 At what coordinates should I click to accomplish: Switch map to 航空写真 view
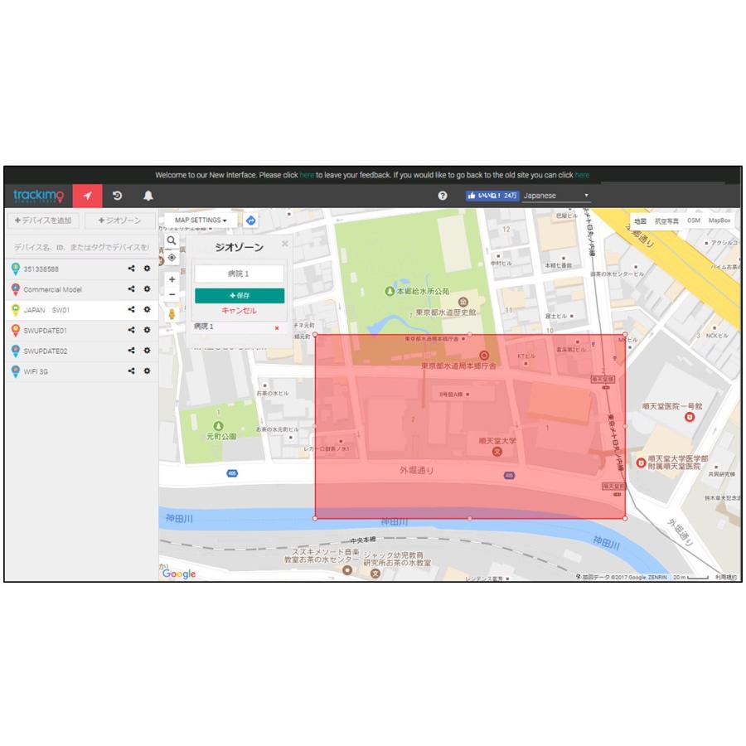coord(666,221)
